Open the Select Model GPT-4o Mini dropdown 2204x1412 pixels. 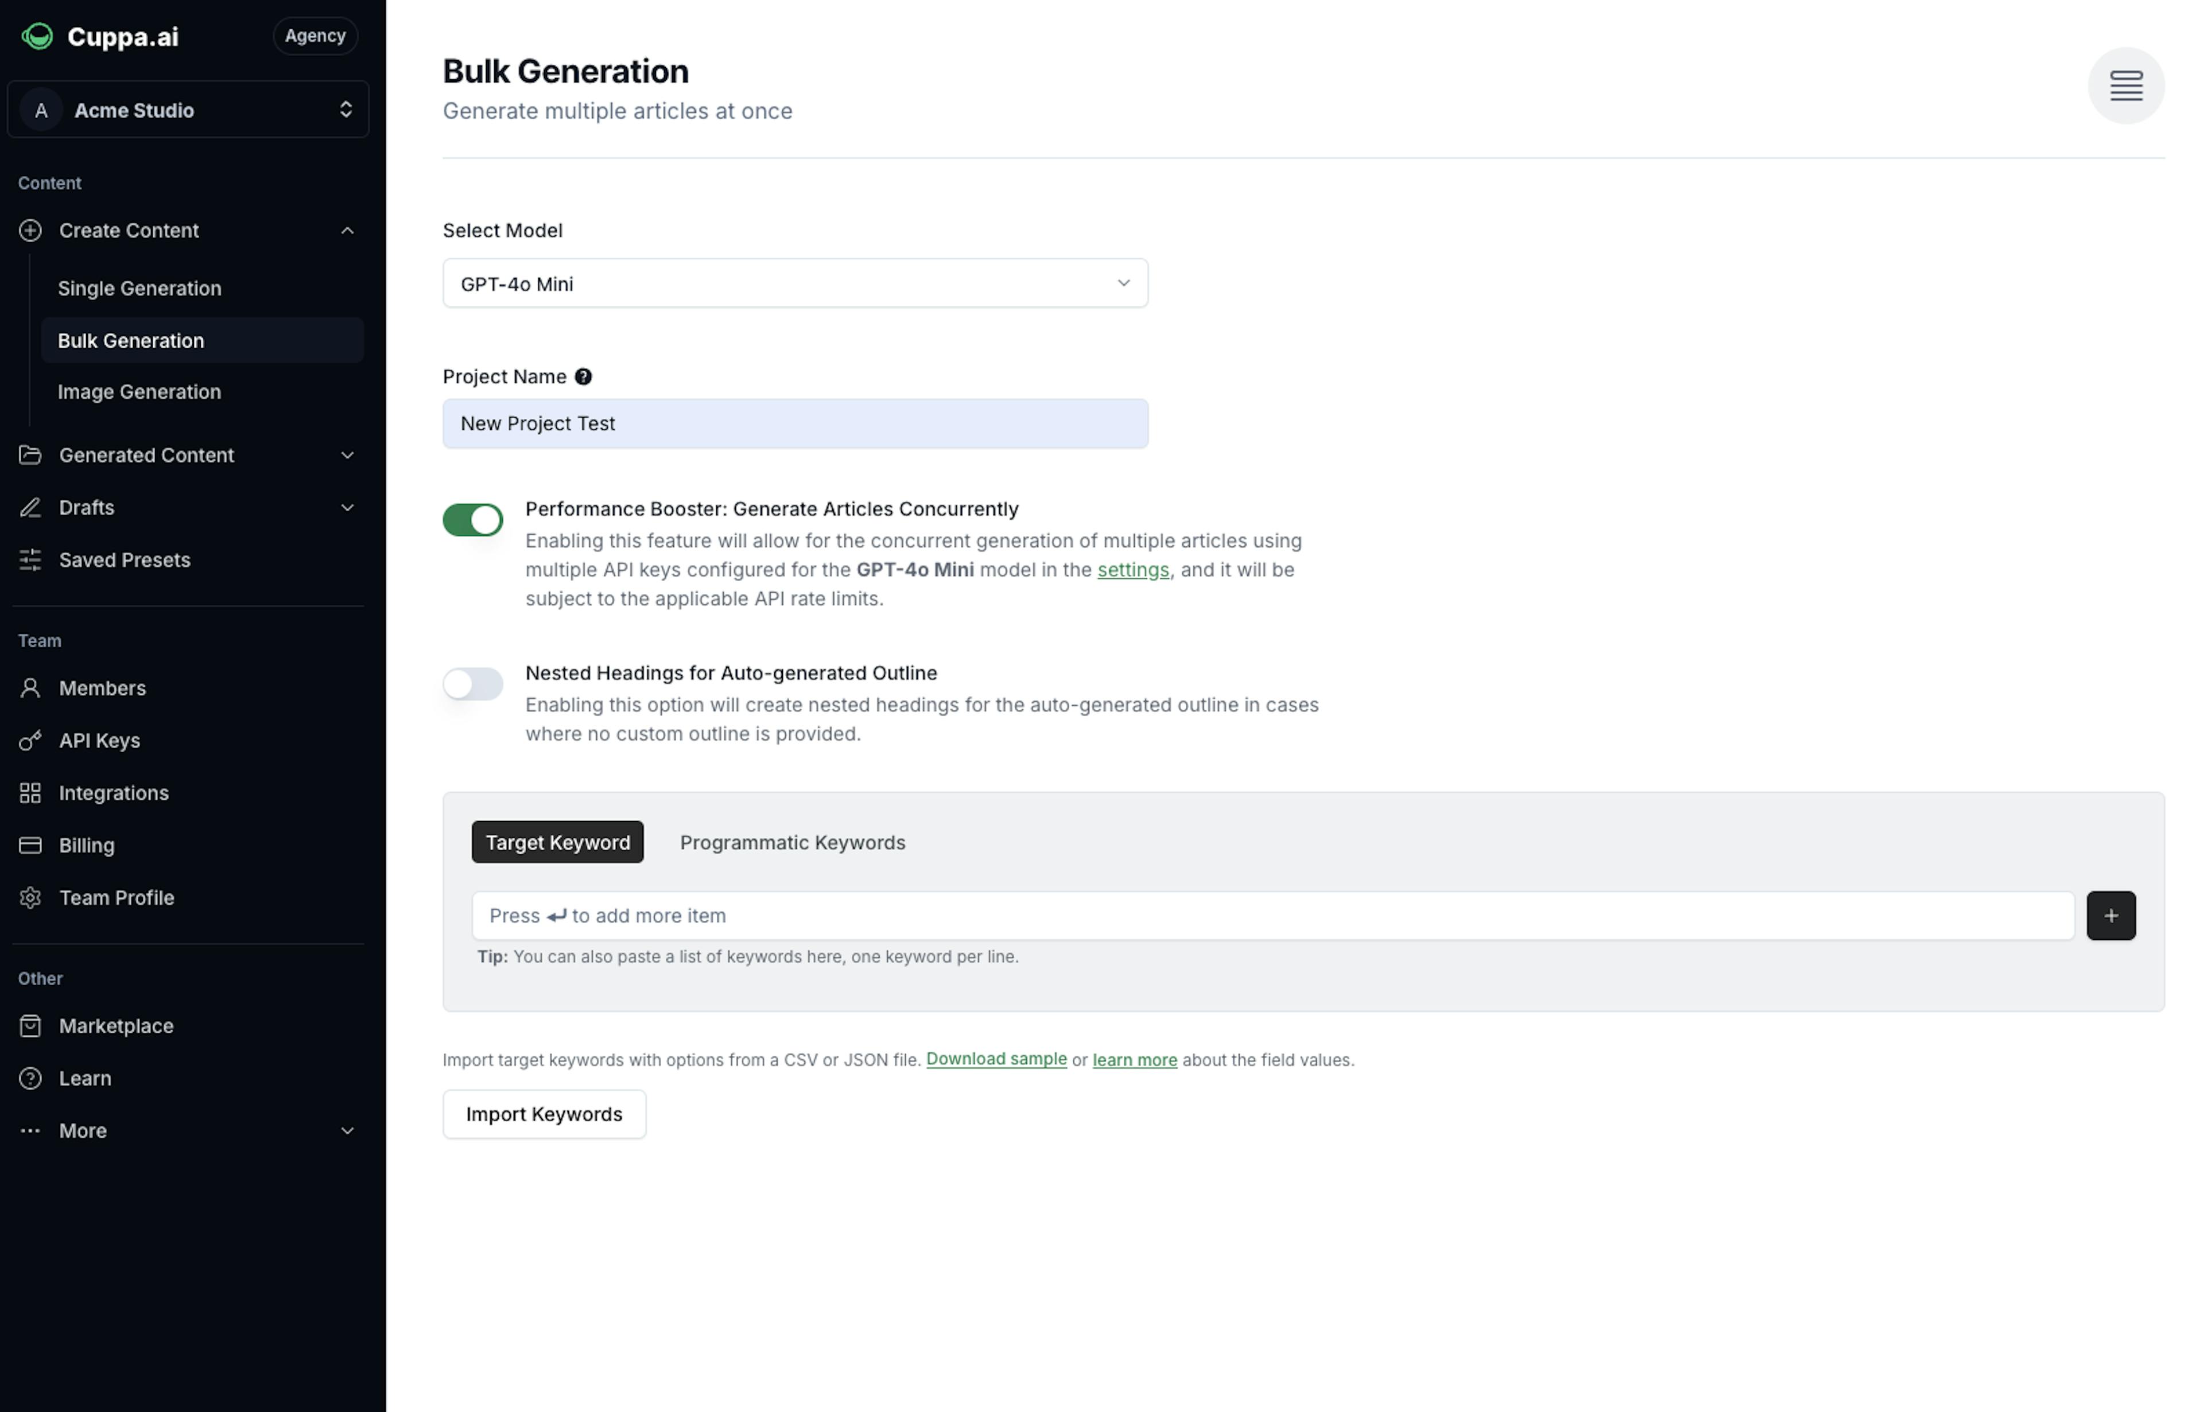point(795,283)
